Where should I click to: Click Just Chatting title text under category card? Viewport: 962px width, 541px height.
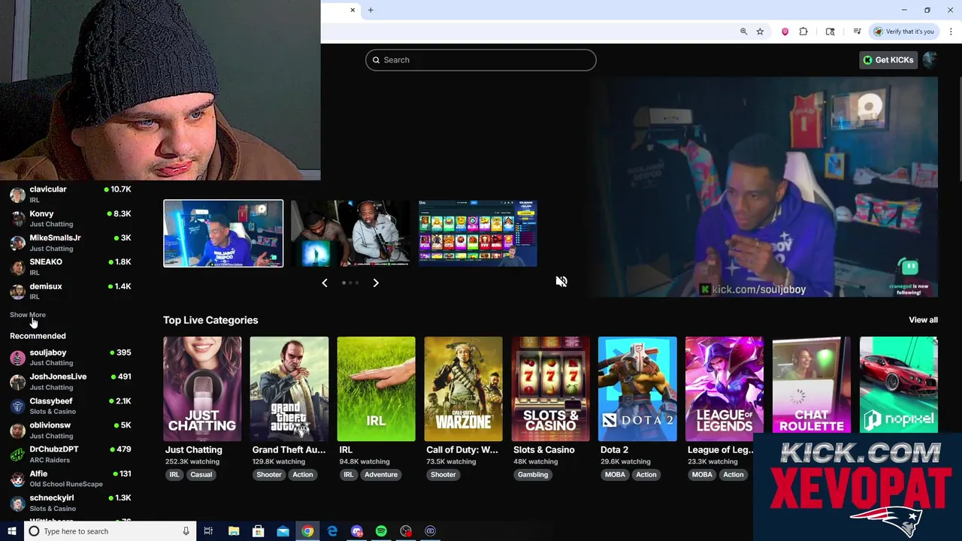194,450
